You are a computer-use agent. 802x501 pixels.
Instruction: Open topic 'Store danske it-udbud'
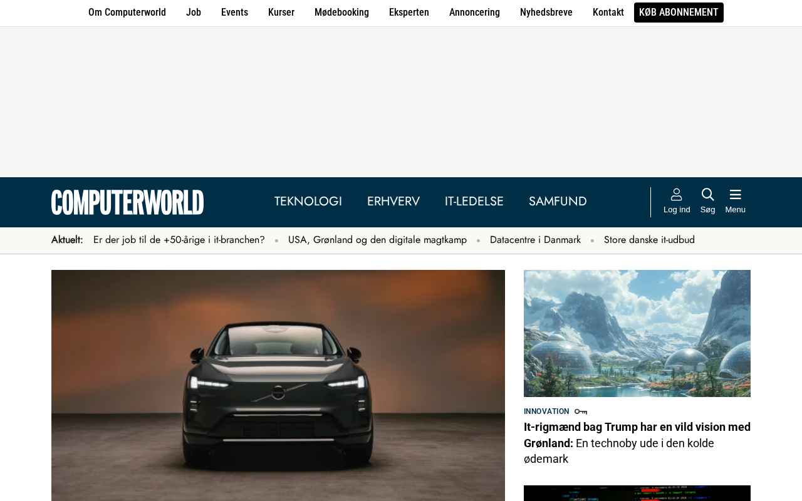click(649, 240)
